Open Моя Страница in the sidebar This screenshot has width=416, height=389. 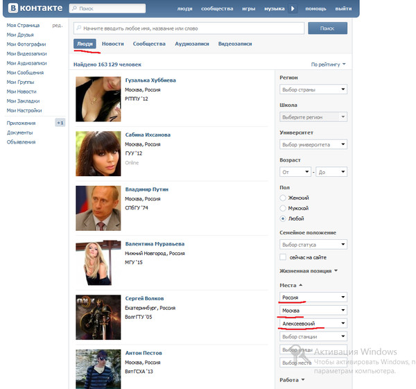click(x=23, y=25)
